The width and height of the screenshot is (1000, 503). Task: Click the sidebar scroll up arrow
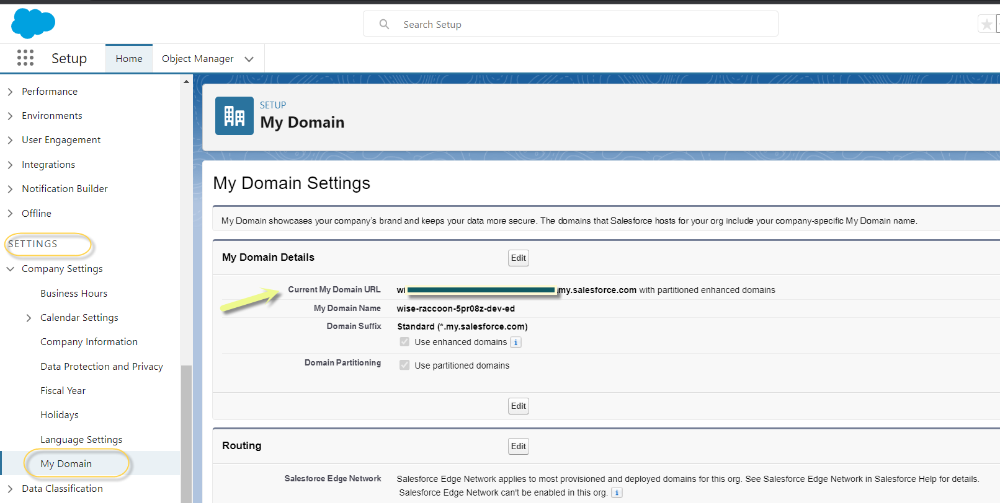coord(186,81)
